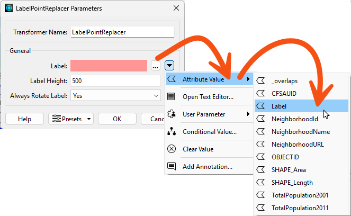Select the NeighborhoodName attribute
This screenshot has width=351, height=216.
[x=302, y=131]
